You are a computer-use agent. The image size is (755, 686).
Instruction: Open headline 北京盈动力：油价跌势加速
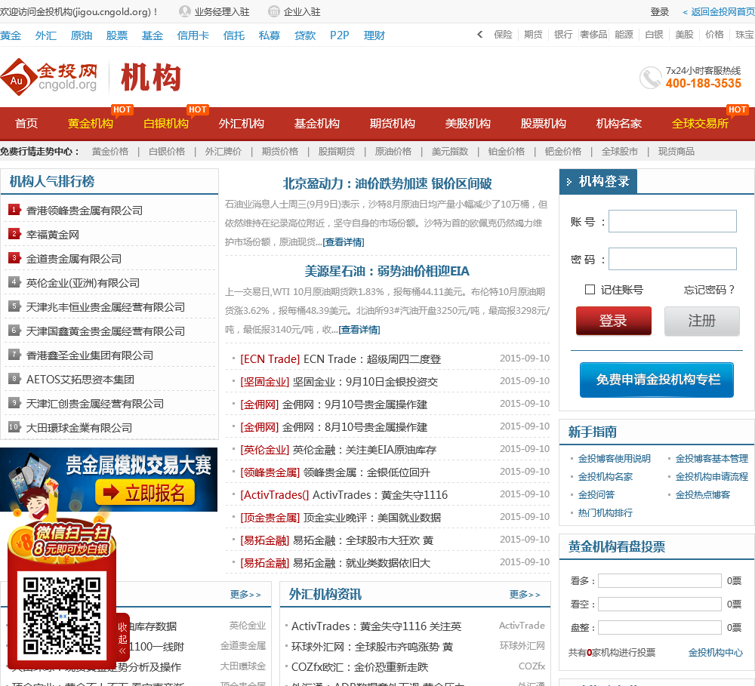(387, 183)
